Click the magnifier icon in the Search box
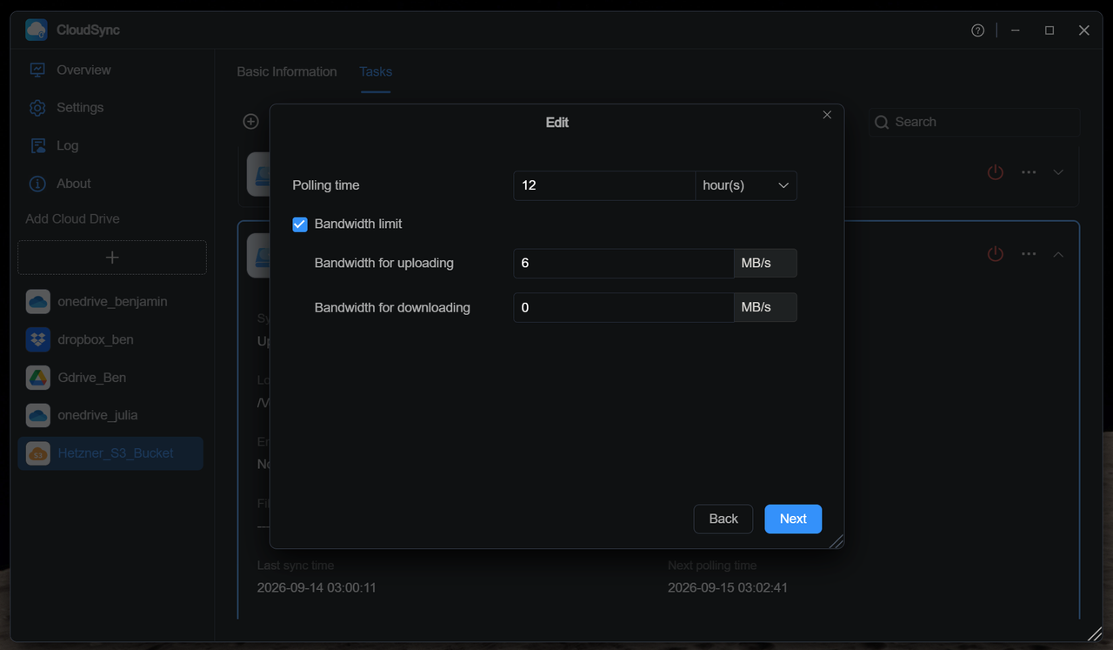 882,122
